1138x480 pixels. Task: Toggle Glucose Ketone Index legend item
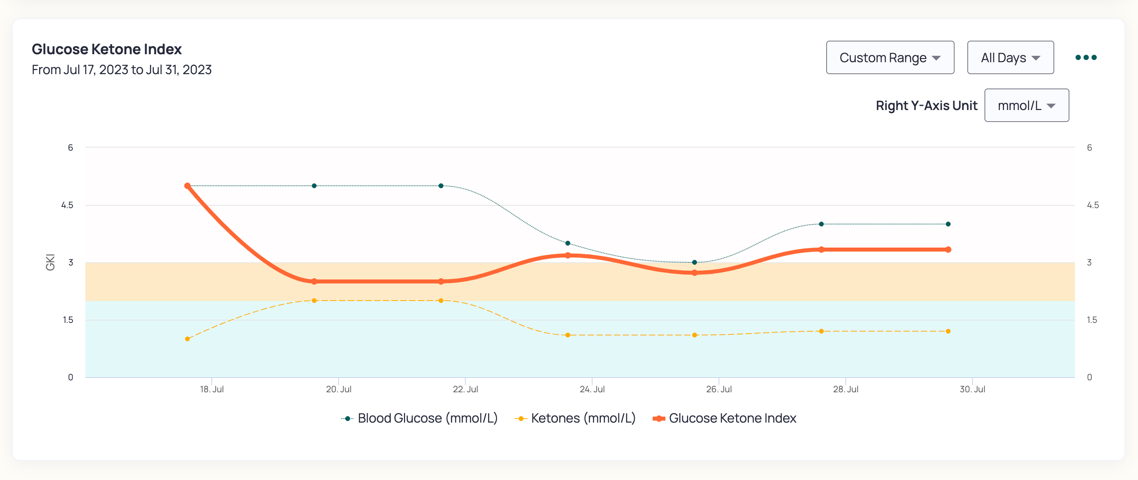tap(732, 418)
